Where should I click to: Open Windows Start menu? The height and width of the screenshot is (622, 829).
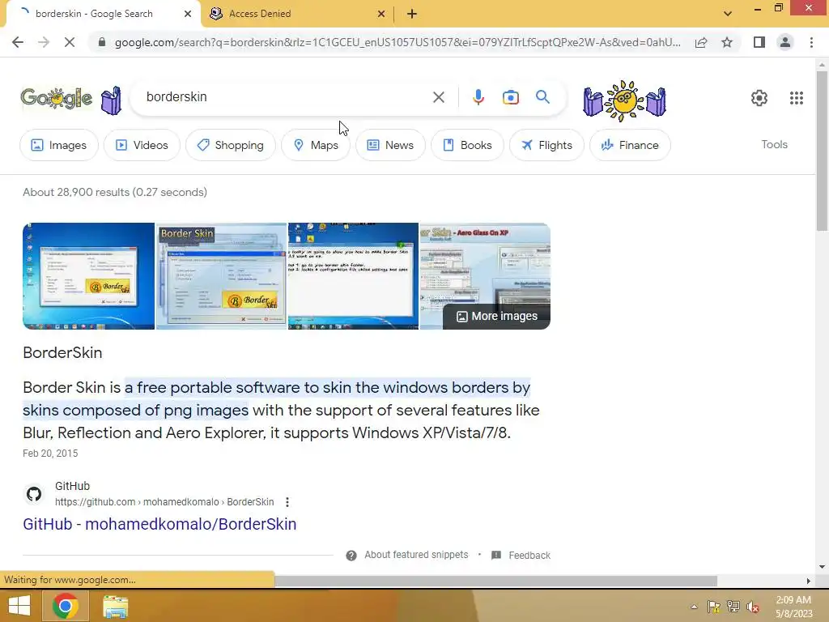[19, 606]
